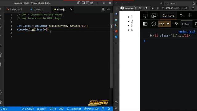Stop Live Server Port : 5500
This screenshot has height=111, width=197.
[91, 109]
